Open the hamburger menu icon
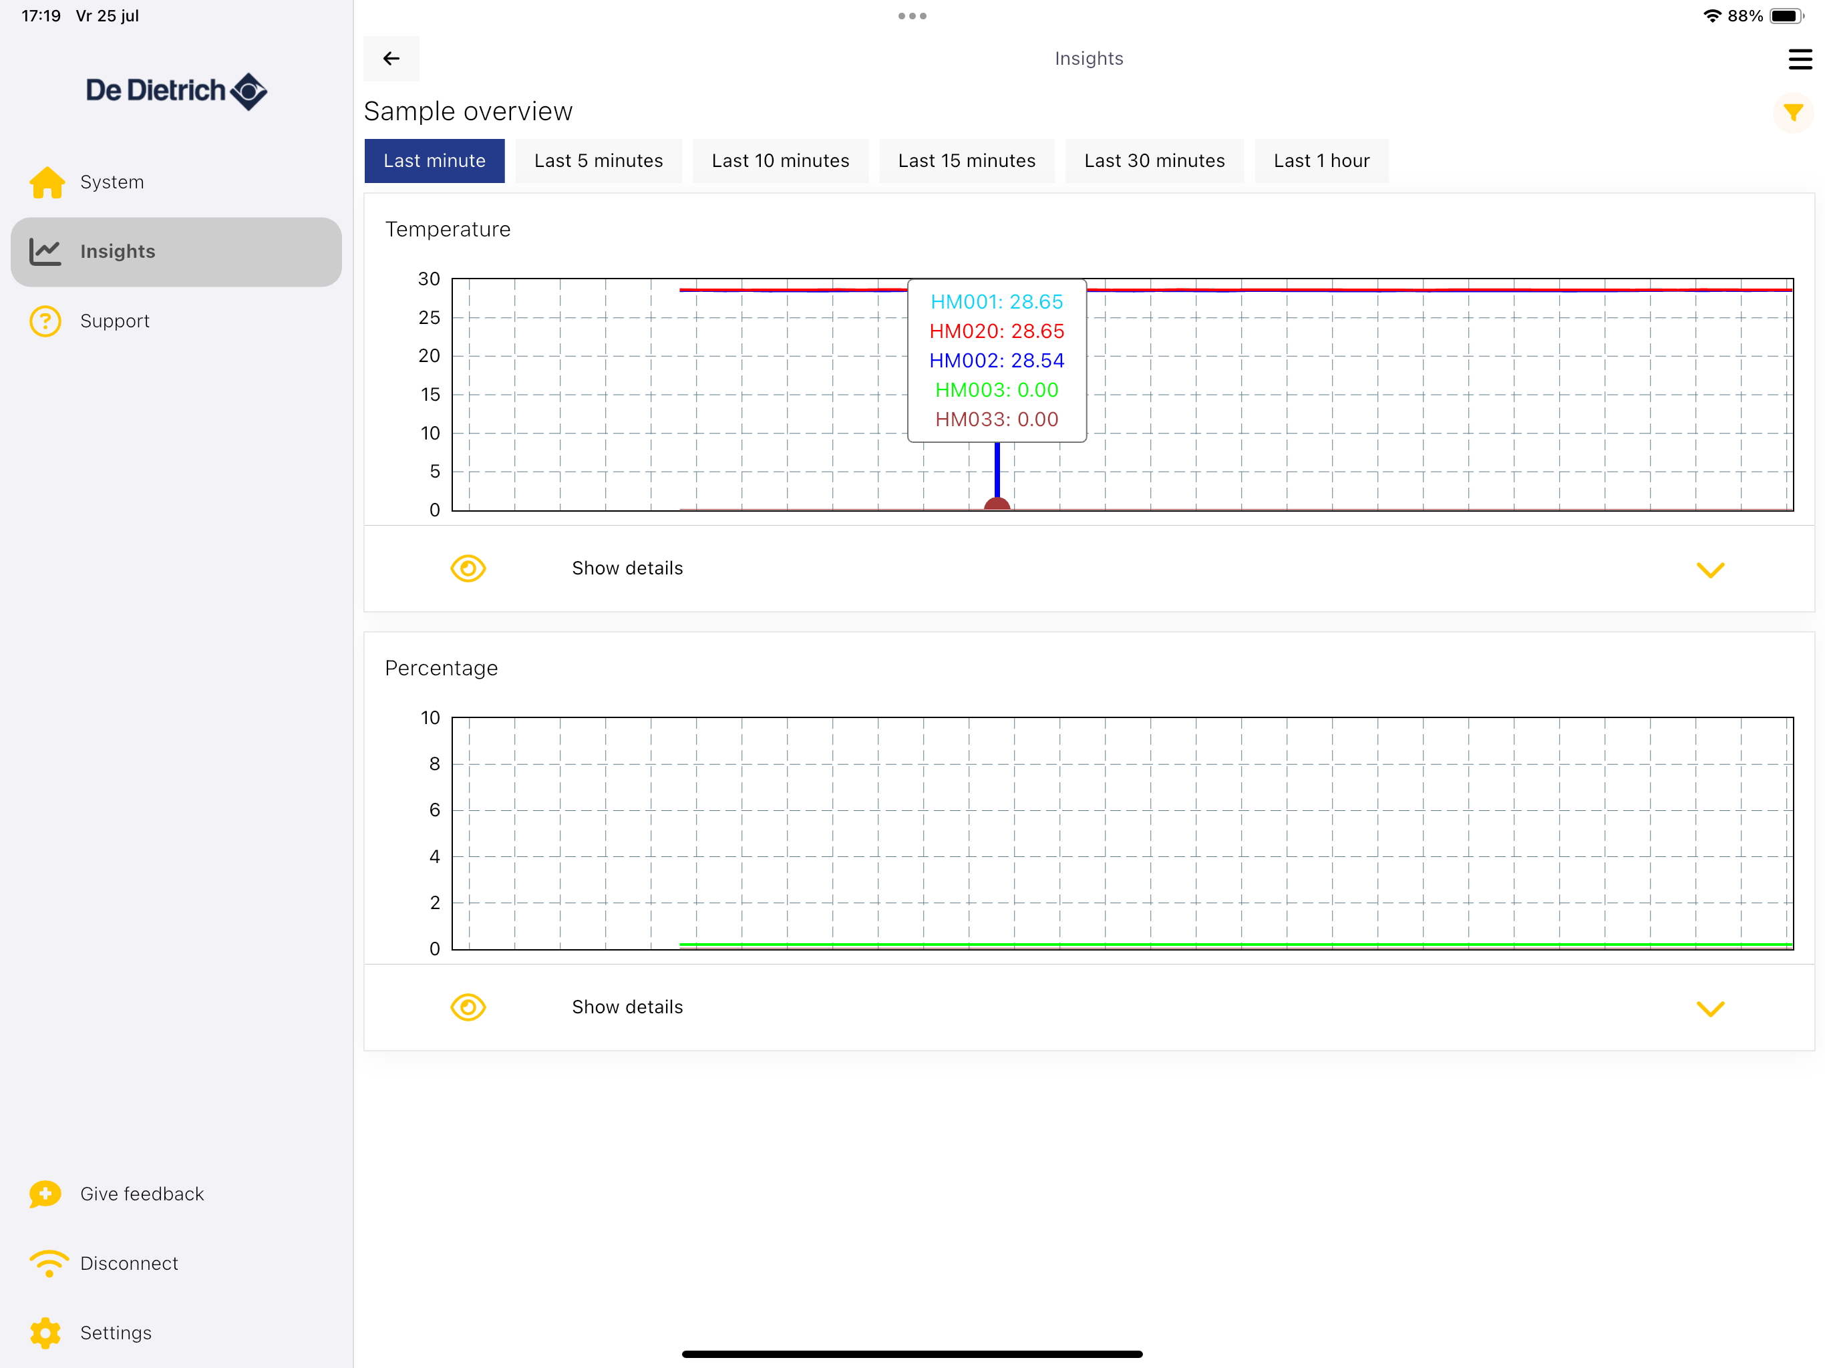This screenshot has width=1825, height=1368. click(1800, 59)
